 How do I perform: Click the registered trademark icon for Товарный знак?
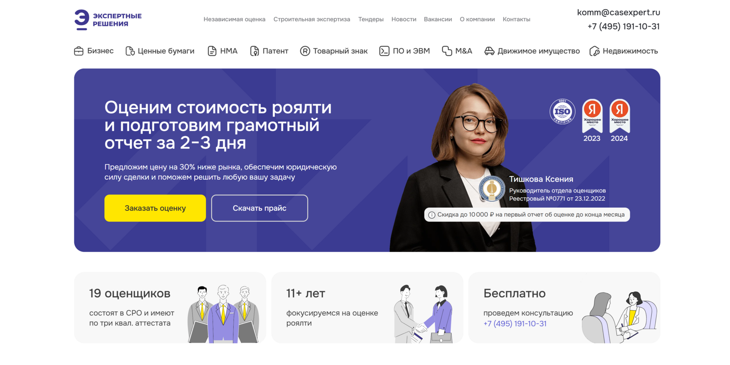tap(305, 51)
